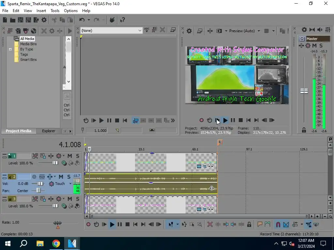Viewport: 334px width, 250px height.
Task: Select the Media Bins folder
Action: tap(28, 44)
